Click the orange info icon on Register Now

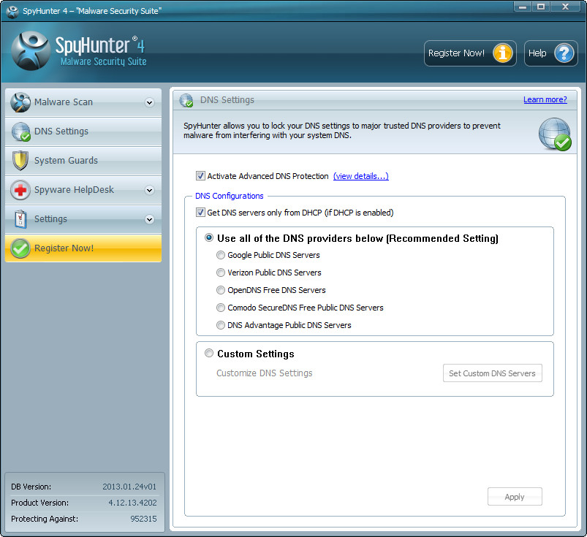pos(502,53)
